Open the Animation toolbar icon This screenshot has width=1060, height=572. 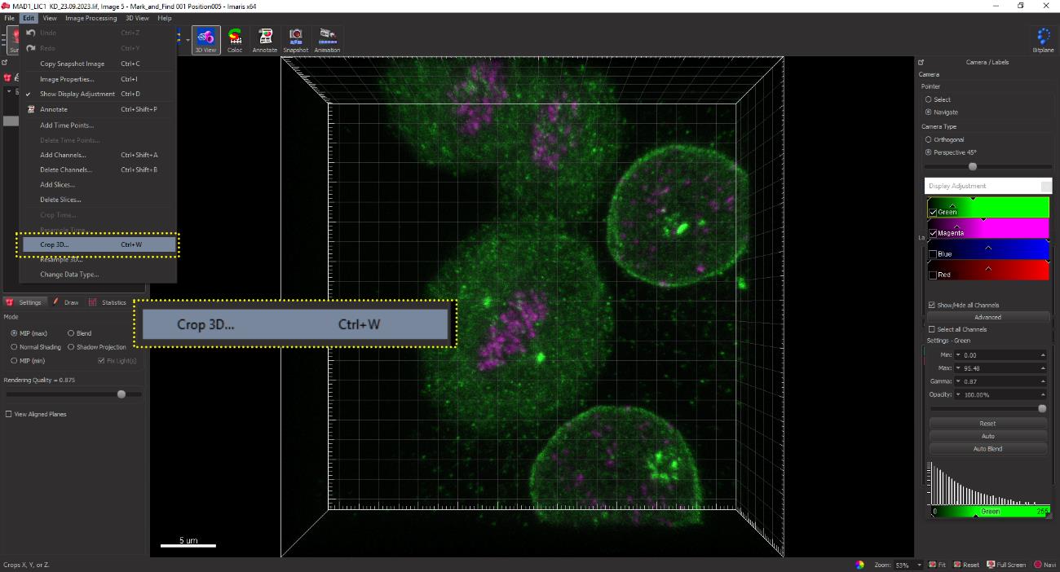click(327, 39)
